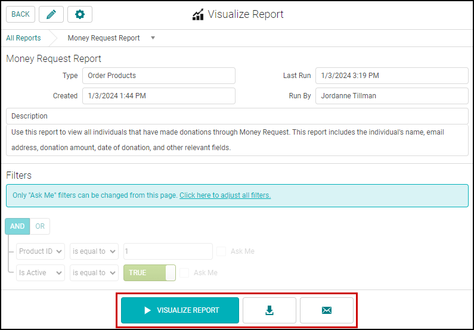This screenshot has width=474, height=330.
Task: Click the Description text area
Action: coord(237,140)
